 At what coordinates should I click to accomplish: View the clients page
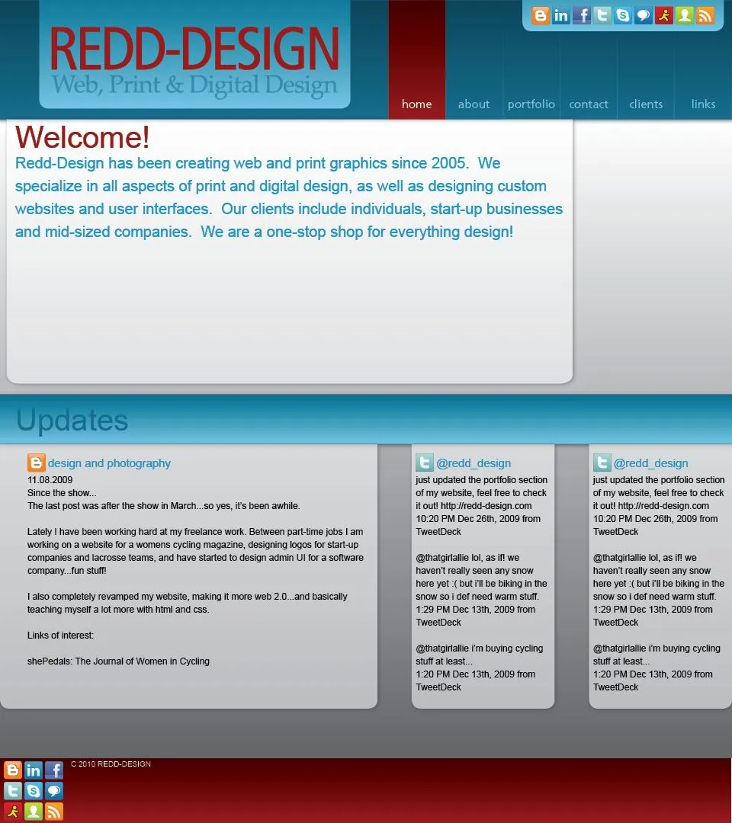tap(646, 104)
